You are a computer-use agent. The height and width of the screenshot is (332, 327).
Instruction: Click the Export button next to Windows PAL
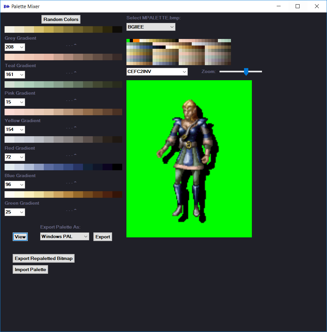103,237
